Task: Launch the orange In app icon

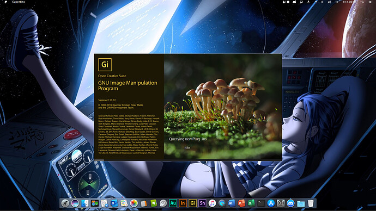Action: coord(183,203)
